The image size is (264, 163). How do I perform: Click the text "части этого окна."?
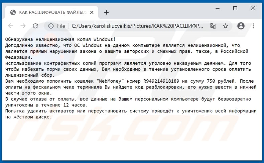pyautogui.click(x=29, y=93)
